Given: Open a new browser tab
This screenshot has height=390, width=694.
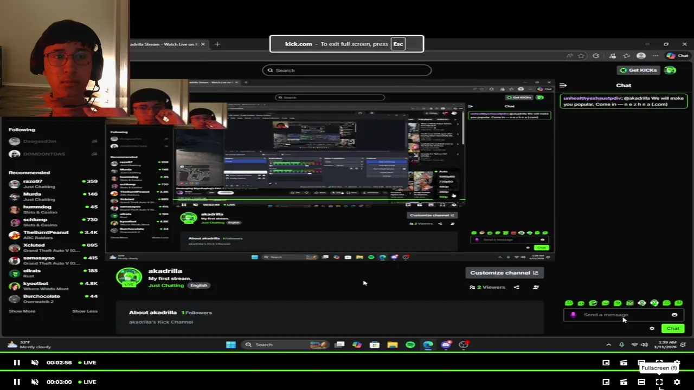Looking at the screenshot, I should tap(217, 44).
